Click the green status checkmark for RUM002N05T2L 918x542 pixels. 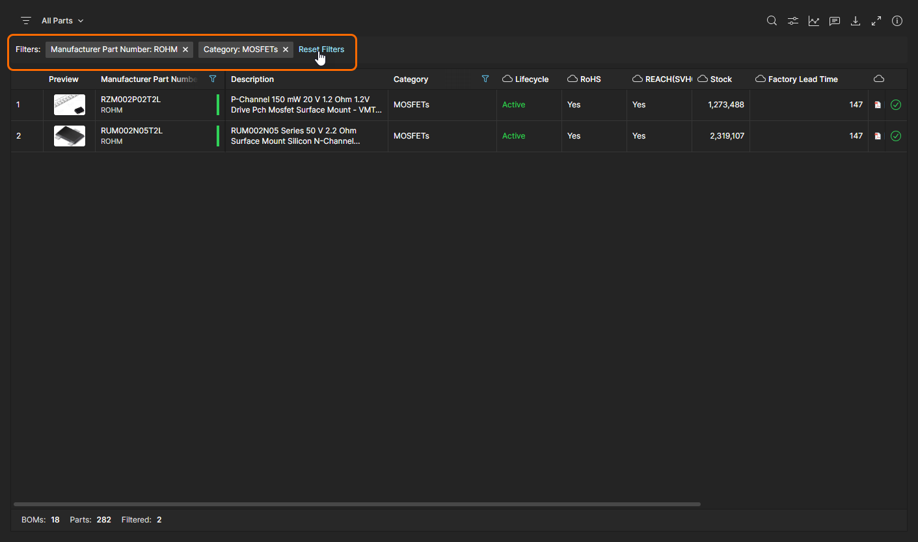(x=896, y=136)
